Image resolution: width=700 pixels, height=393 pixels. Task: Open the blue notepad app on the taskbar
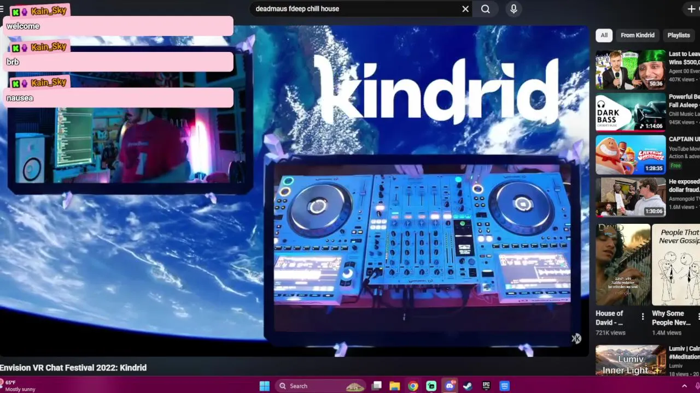[x=504, y=386]
